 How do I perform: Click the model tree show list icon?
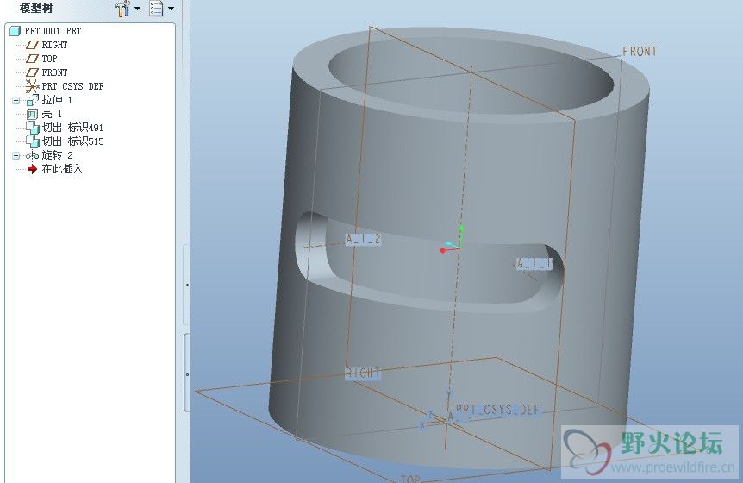tap(156, 9)
